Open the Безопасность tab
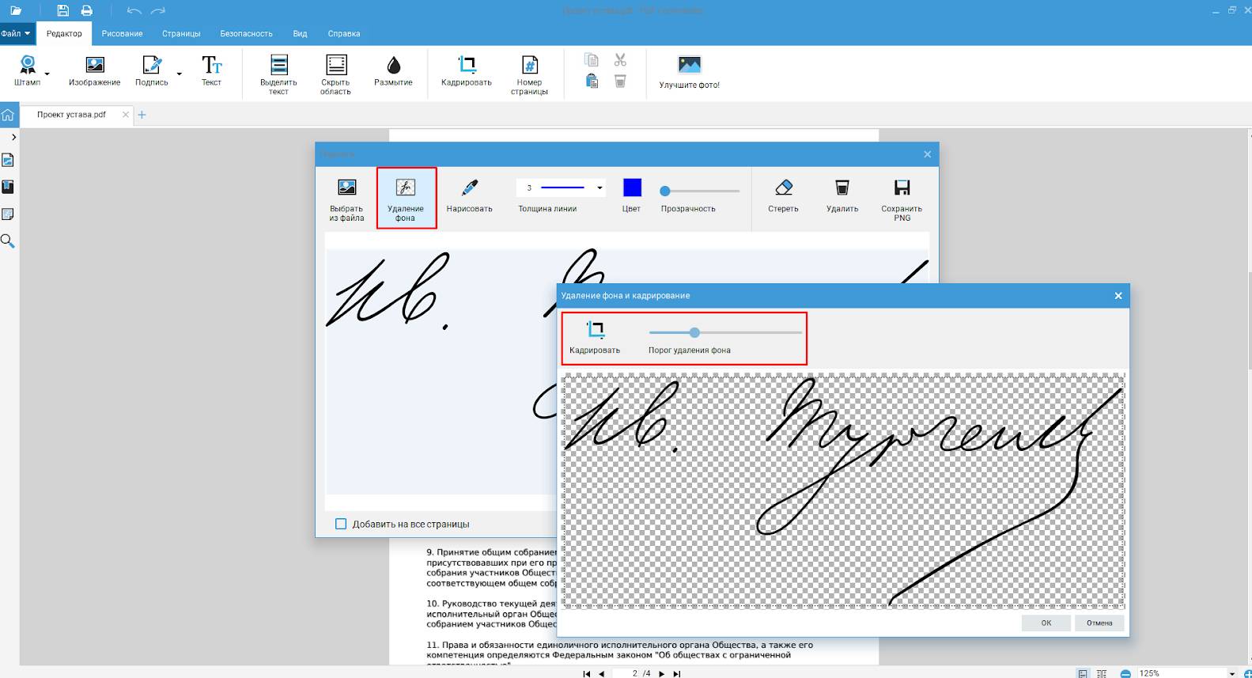1252x678 pixels. (x=246, y=34)
